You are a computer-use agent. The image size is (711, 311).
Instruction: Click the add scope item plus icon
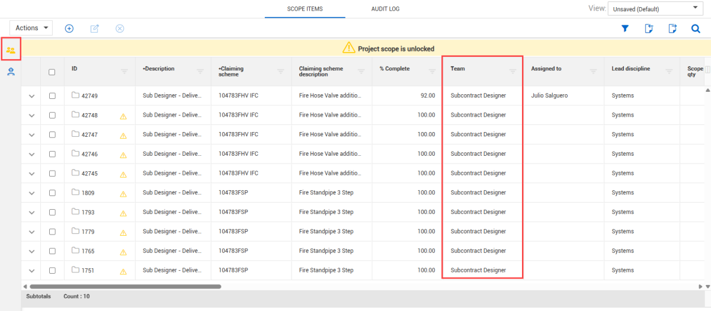tap(69, 28)
